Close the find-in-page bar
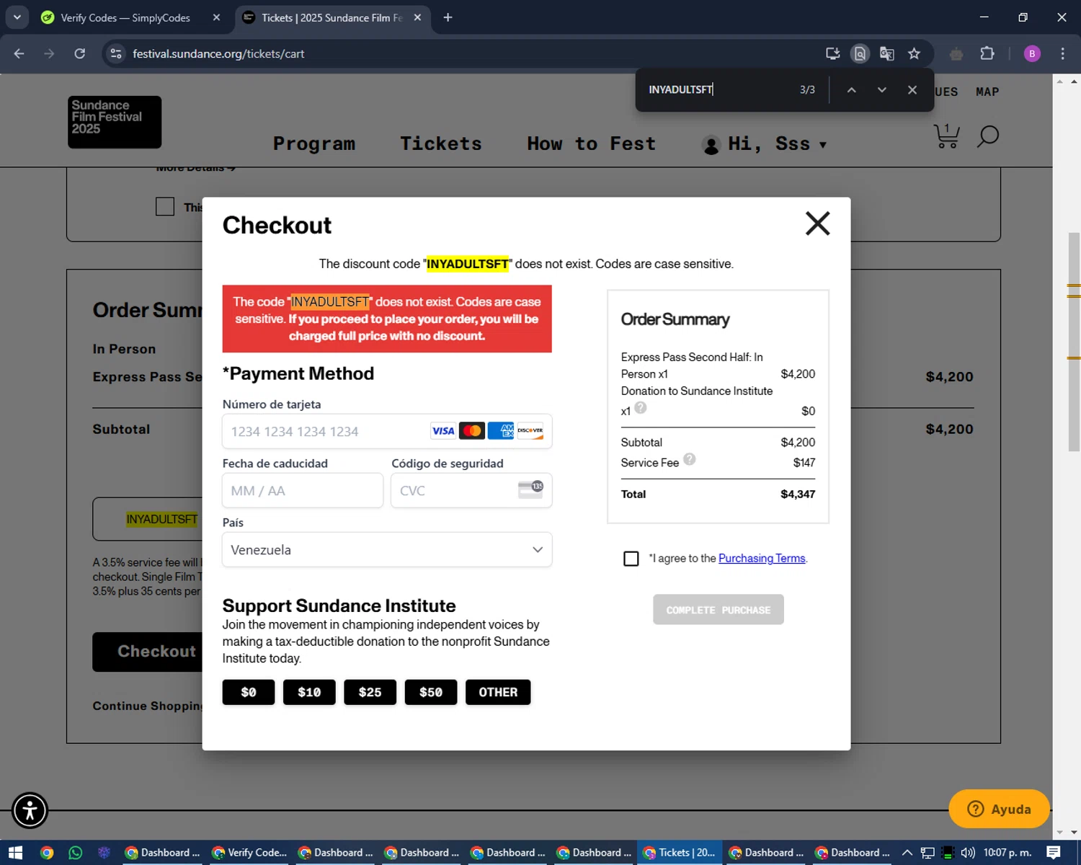The height and width of the screenshot is (865, 1081). (x=912, y=90)
